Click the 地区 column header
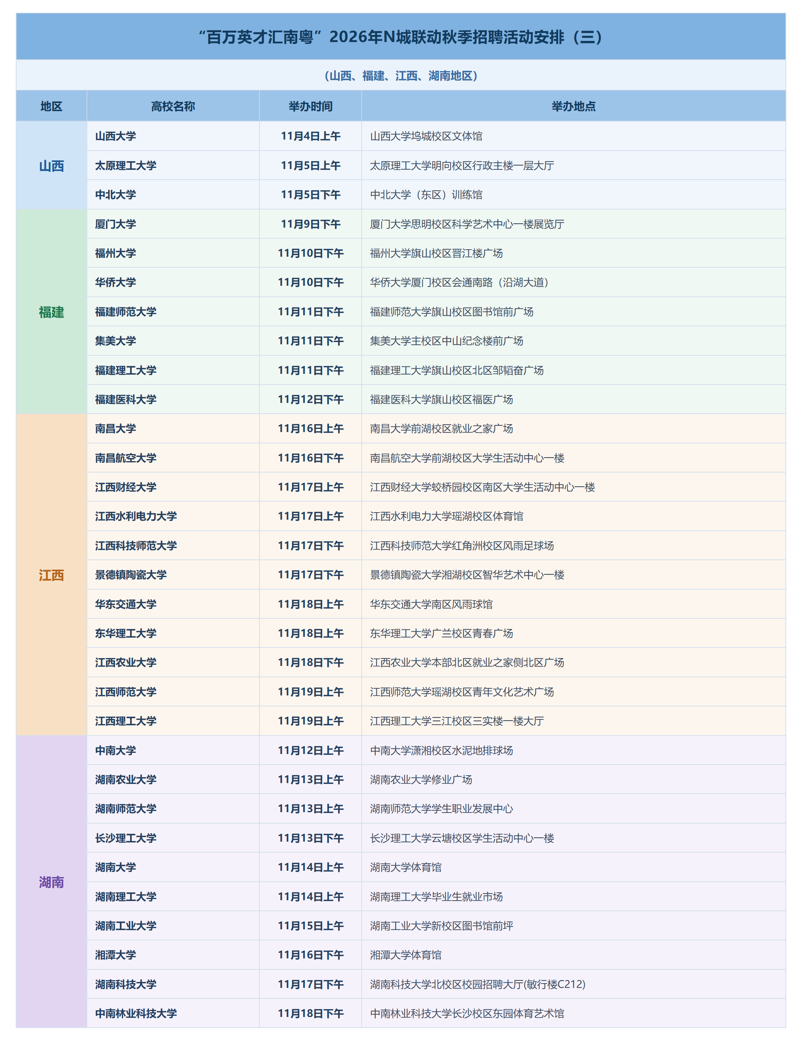Viewport: 802px width, 1039px height. pos(52,106)
